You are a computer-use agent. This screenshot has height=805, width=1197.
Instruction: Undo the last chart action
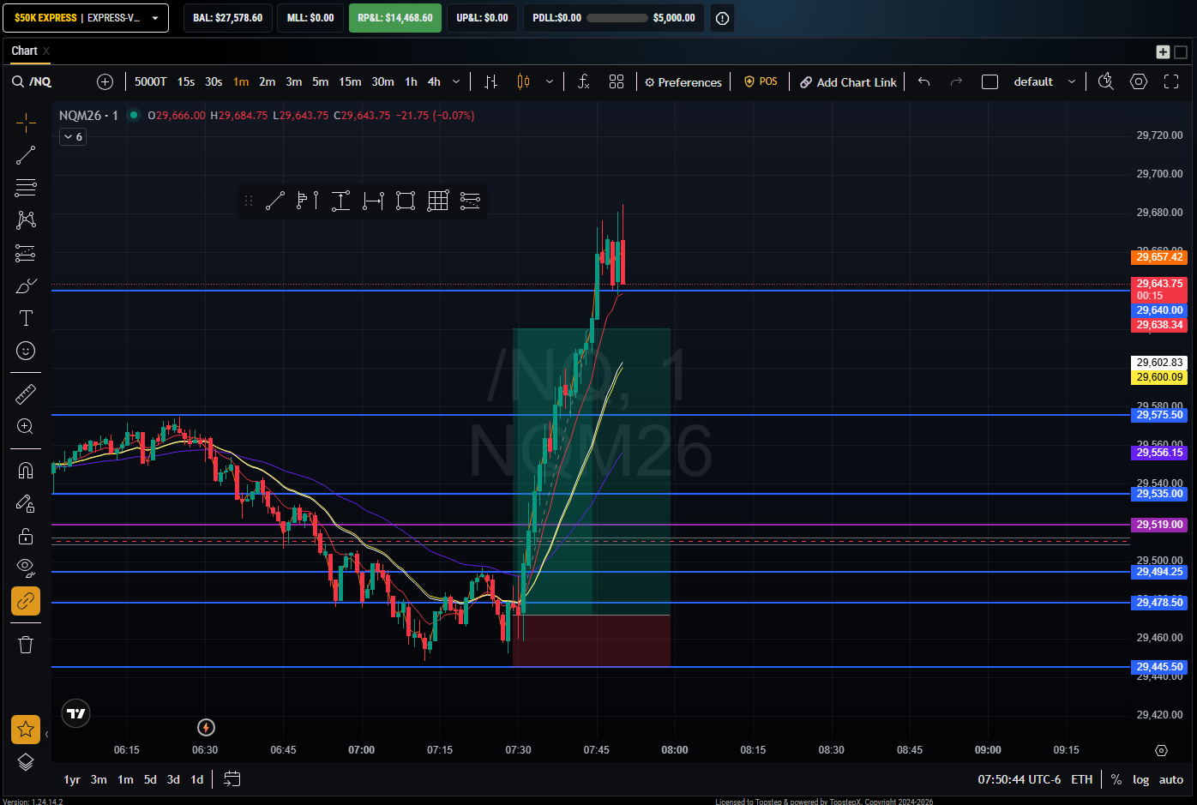coord(923,81)
